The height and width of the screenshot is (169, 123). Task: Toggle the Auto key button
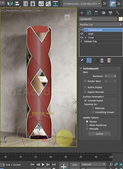pyautogui.click(x=75, y=164)
